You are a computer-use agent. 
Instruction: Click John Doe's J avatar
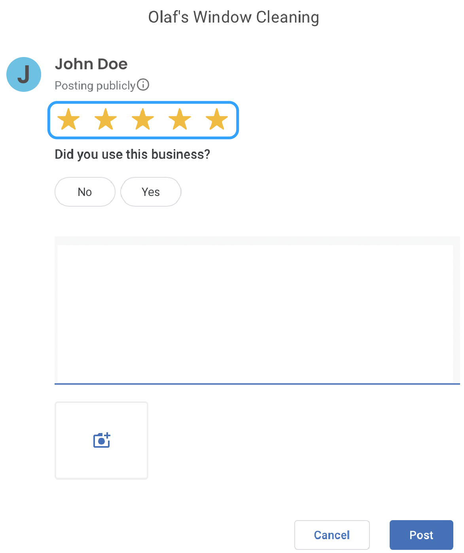(24, 74)
